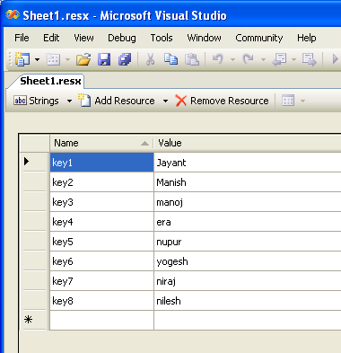
Task: Switch to the Sheet1.resx tab
Action: point(50,81)
